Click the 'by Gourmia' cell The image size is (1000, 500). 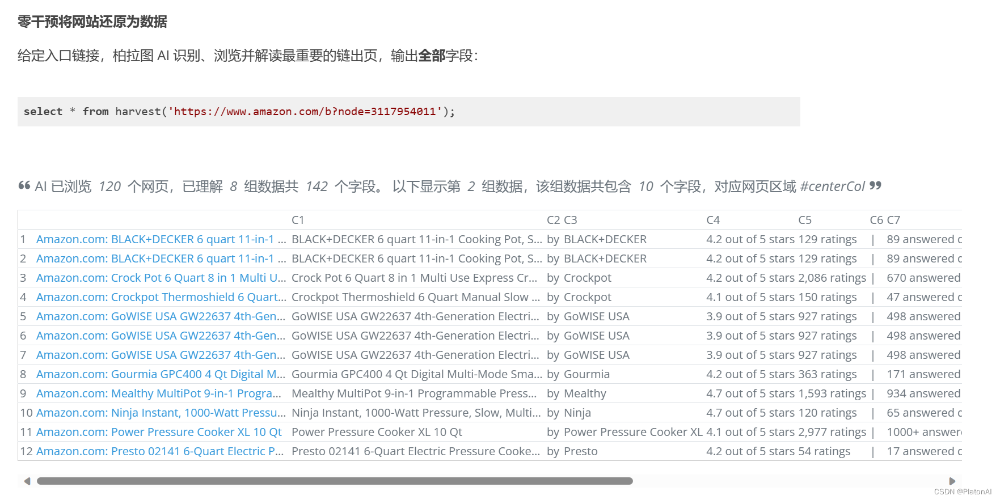pyautogui.click(x=578, y=374)
